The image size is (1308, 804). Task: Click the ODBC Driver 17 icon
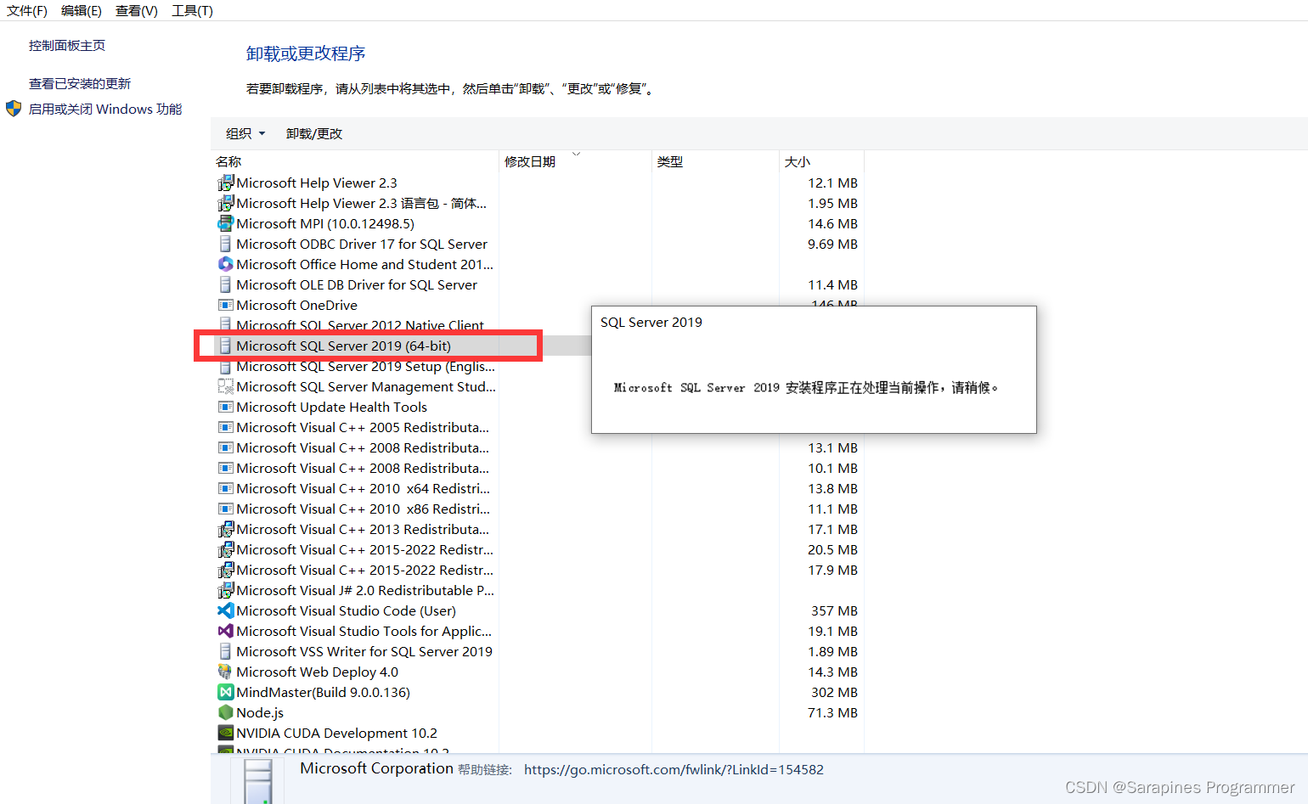(x=225, y=244)
